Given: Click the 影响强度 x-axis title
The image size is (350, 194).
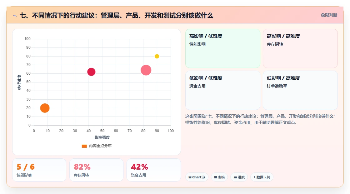Looking at the screenshot, I should 102,137.
